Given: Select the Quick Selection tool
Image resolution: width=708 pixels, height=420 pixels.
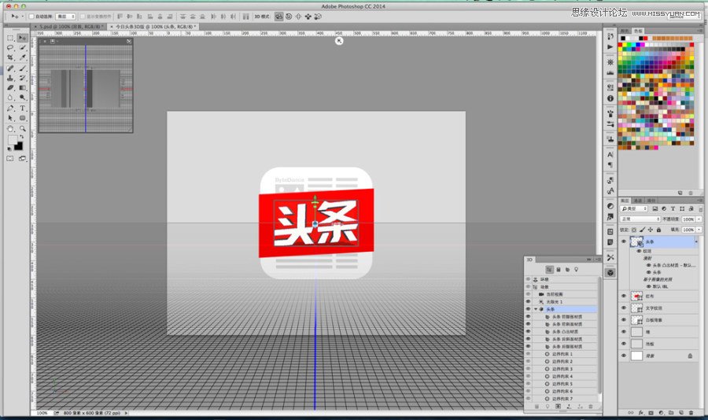Looking at the screenshot, I should click(22, 48).
